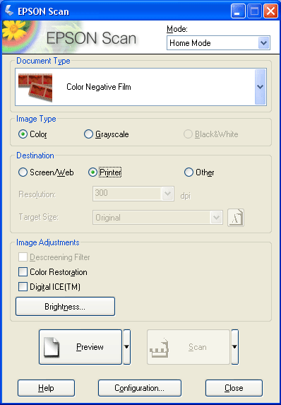Minimize the EPSON Scan window
281x405 pixels.
coord(238,11)
